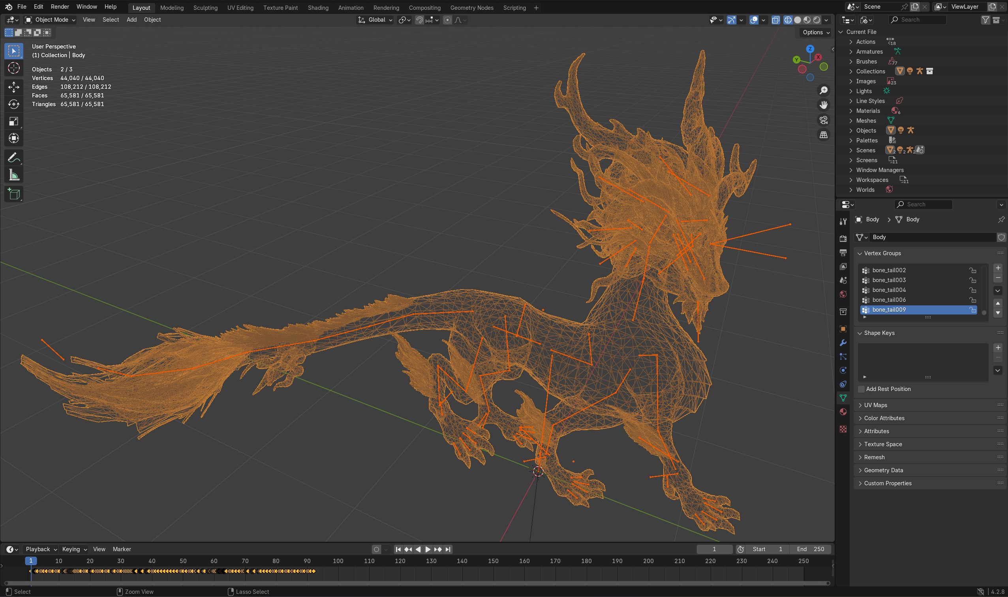Screen dimensions: 1008x597
Task: Open the Material properties tab
Action: pos(843,412)
